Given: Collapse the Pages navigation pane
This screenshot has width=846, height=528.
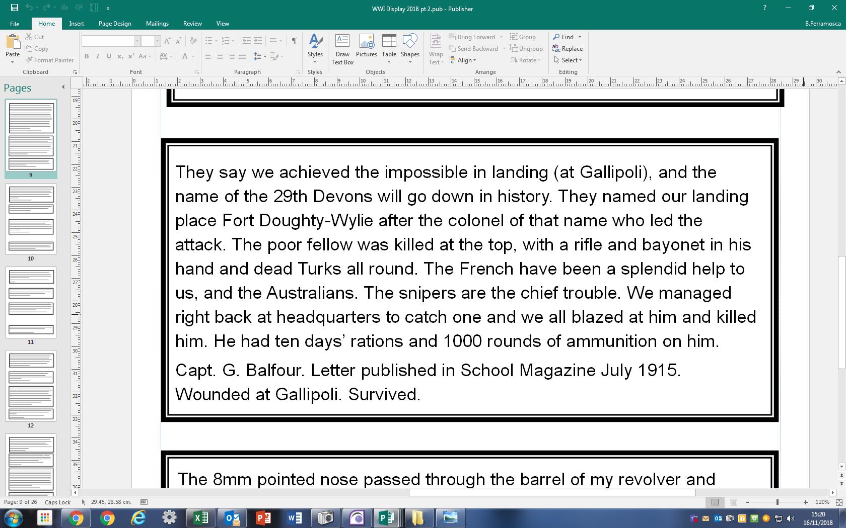Looking at the screenshot, I should (63, 87).
